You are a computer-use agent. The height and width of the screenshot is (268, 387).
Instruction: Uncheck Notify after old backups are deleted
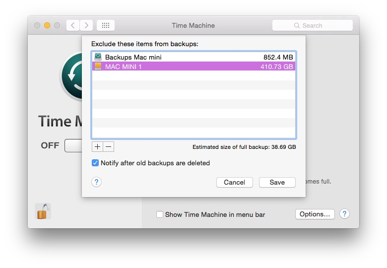coord(95,163)
